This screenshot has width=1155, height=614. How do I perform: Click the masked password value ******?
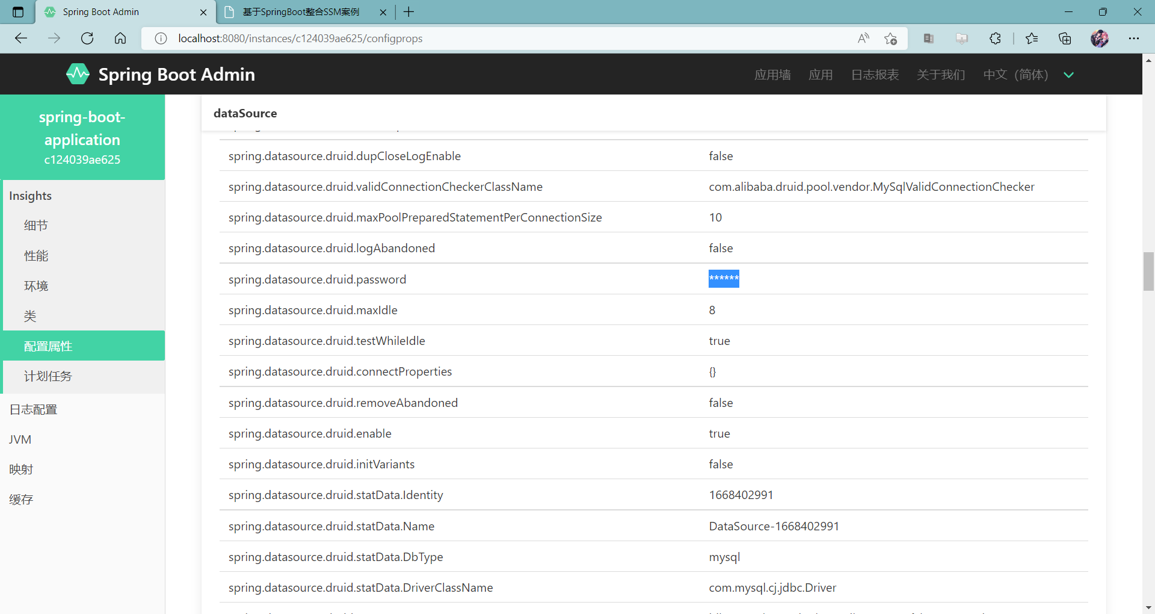tap(724, 279)
